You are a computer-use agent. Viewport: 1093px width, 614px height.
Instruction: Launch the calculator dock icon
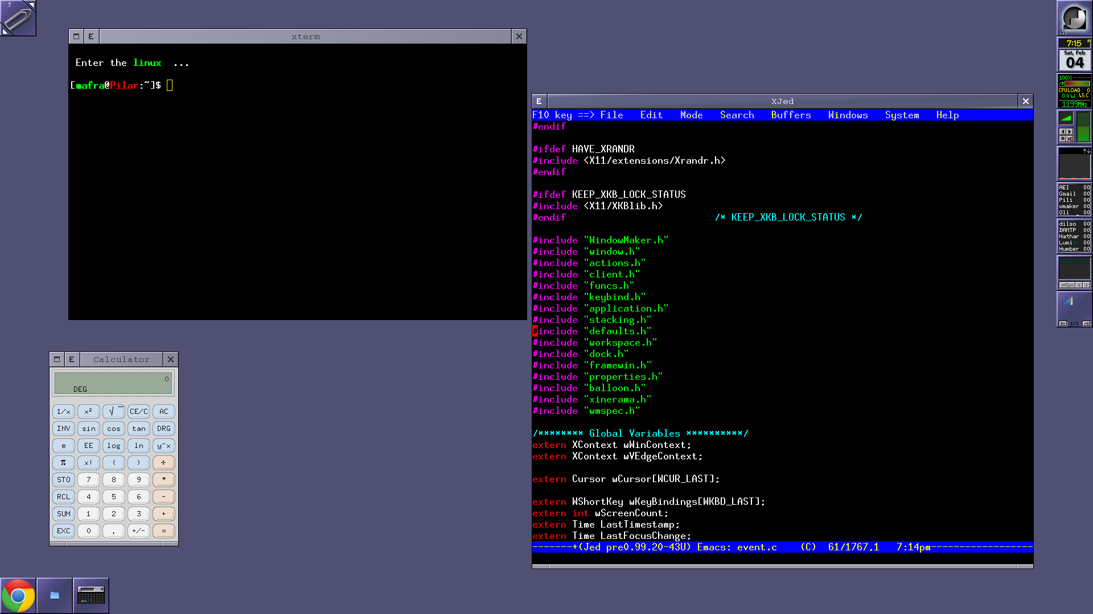[x=91, y=595]
